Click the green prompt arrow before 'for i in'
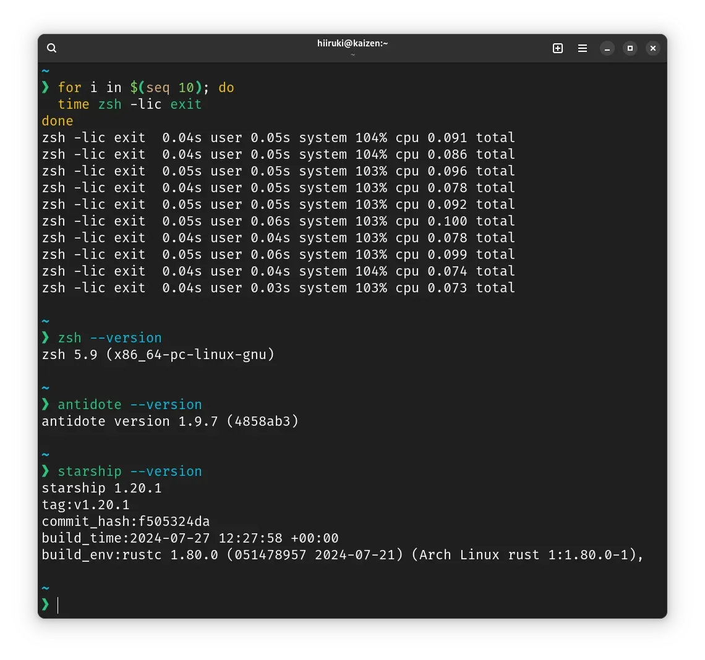The width and height of the screenshot is (705, 660). tap(46, 87)
